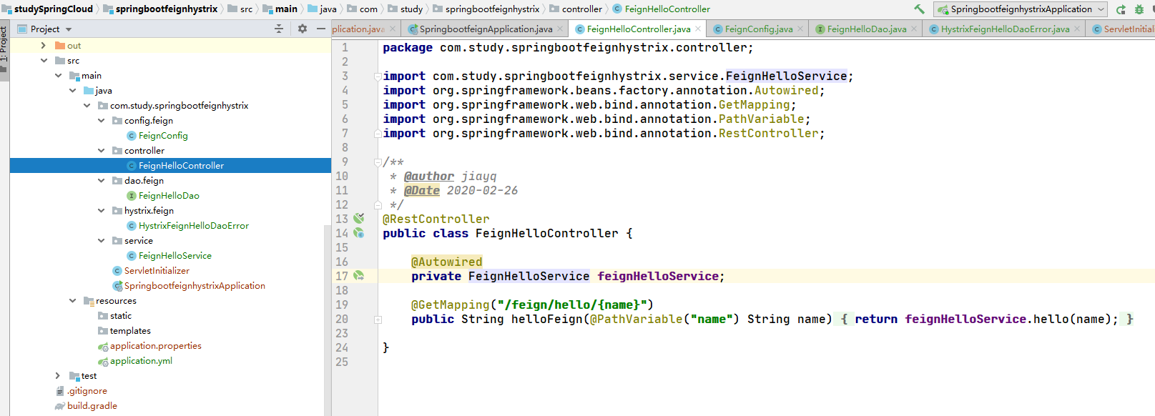Click the gutter icon beside line 14
Screen dimensions: 1155x416
[359, 233]
